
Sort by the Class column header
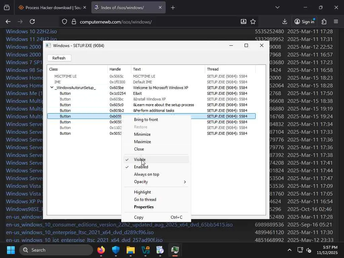coord(77,69)
